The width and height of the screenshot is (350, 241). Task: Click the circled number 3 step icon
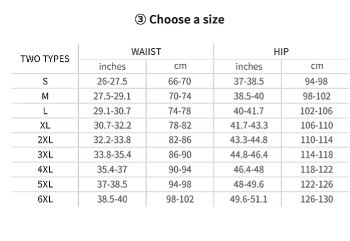tap(140, 20)
